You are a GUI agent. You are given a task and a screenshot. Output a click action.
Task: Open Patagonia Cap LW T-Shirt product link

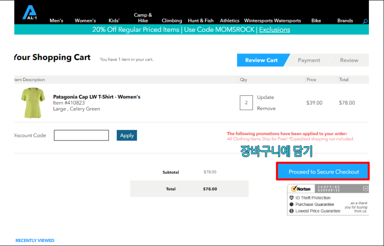[97, 97]
